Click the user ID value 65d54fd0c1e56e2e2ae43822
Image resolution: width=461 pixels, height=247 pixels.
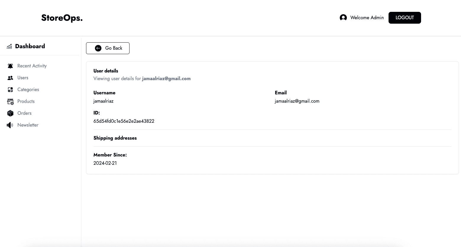124,121
